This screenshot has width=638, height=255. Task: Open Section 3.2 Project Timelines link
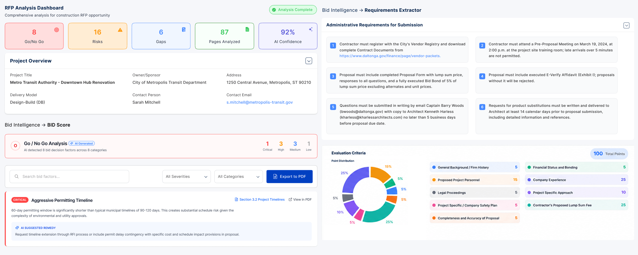(262, 200)
